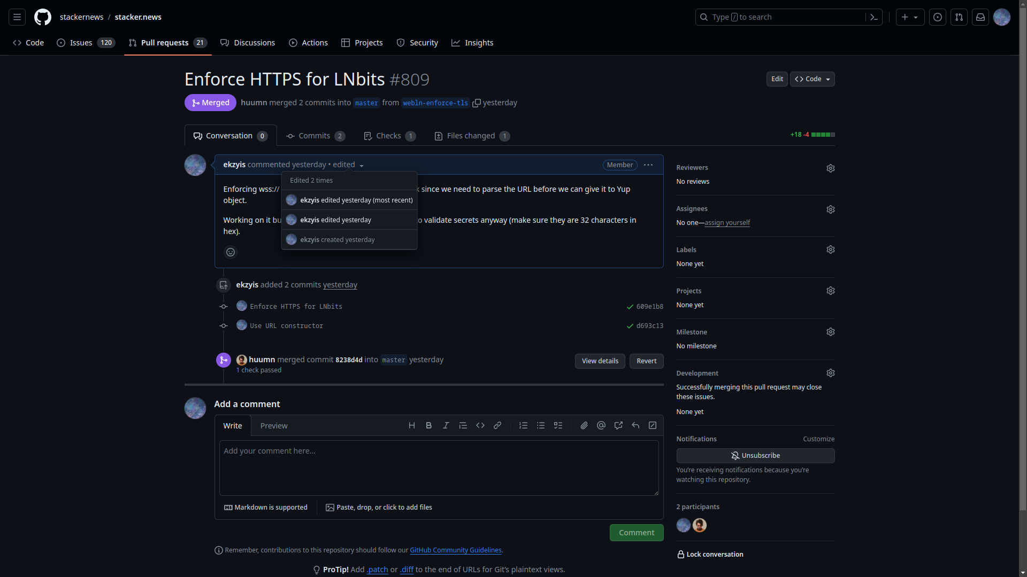
Task: Click the mention @ icon in editor
Action: point(601,426)
